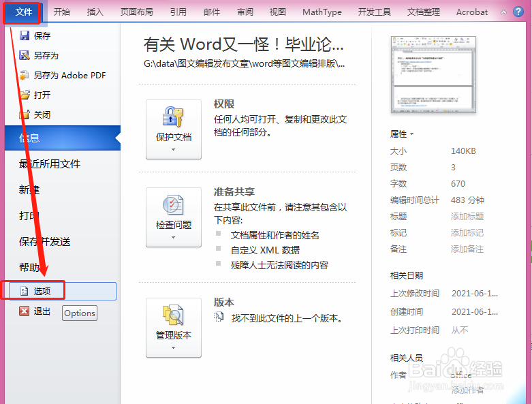Click the 保存 (Save) label
Viewport: 532px width, 404px height.
tap(42, 35)
